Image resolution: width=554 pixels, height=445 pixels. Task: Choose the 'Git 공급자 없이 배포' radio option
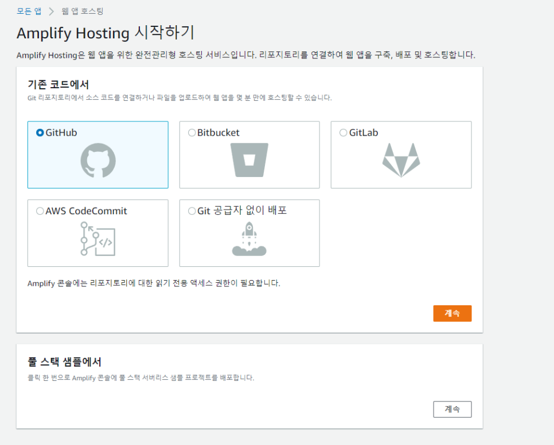pyautogui.click(x=192, y=211)
